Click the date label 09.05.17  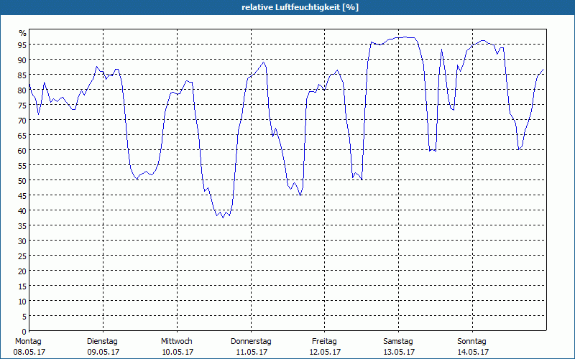pos(103,352)
